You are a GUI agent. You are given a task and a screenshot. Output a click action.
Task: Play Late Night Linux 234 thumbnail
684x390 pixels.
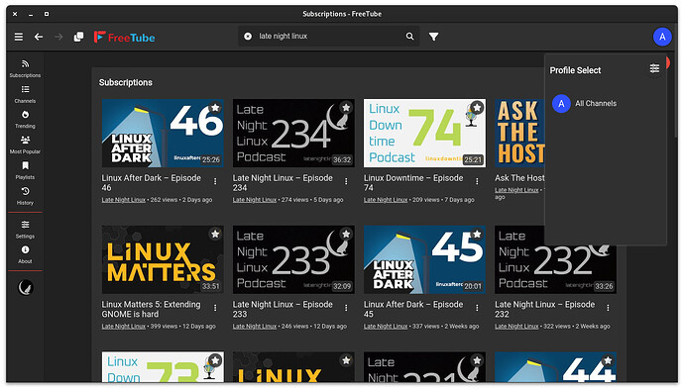click(293, 133)
